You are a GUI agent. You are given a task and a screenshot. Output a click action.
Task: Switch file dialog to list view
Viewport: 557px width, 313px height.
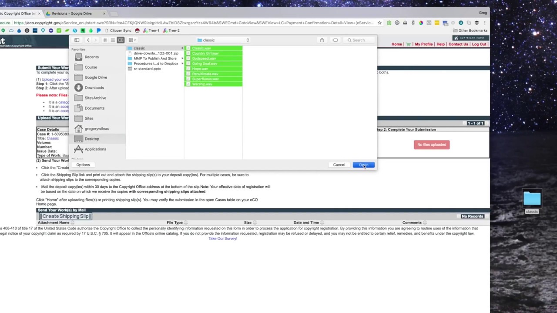pyautogui.click(x=113, y=40)
